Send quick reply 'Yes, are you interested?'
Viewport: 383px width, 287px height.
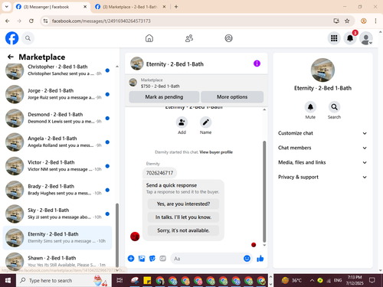tap(183, 204)
